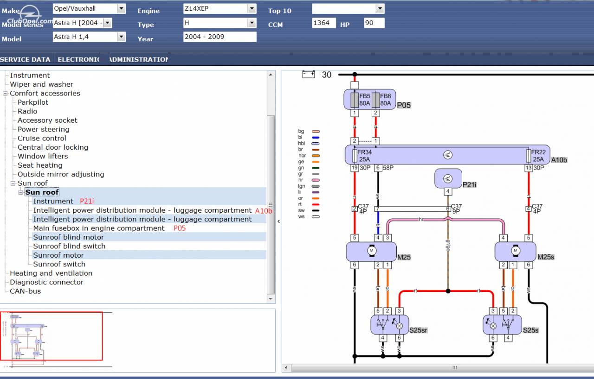Click the hr pink wire color swatch

pos(316,180)
